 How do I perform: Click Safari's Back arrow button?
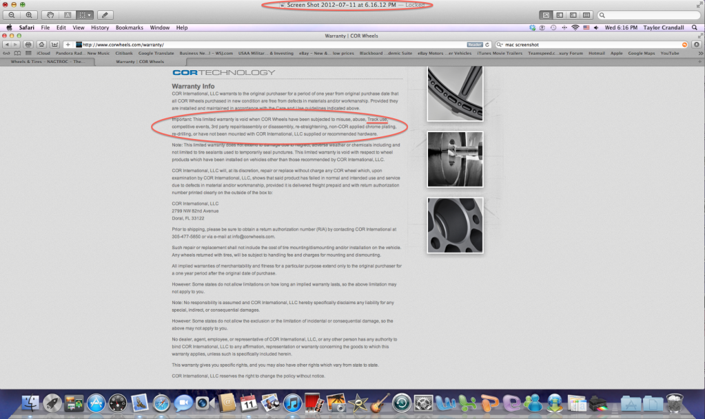[x=7, y=45]
